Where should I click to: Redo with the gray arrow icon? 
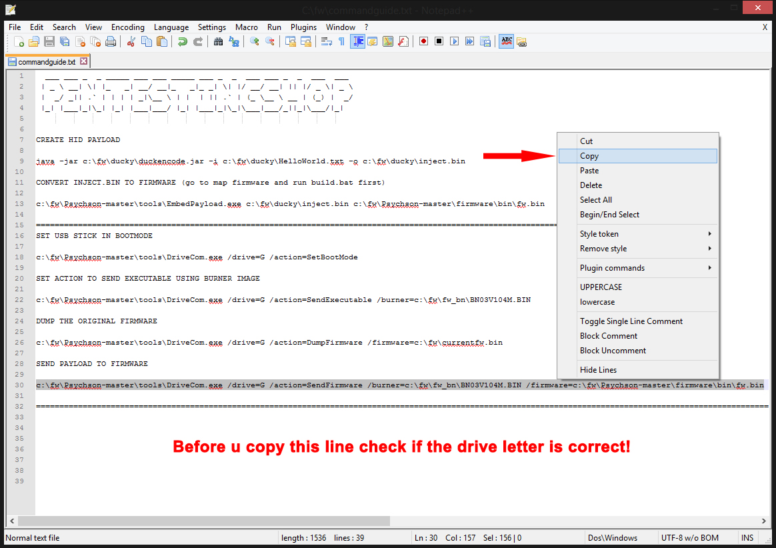tap(197, 41)
